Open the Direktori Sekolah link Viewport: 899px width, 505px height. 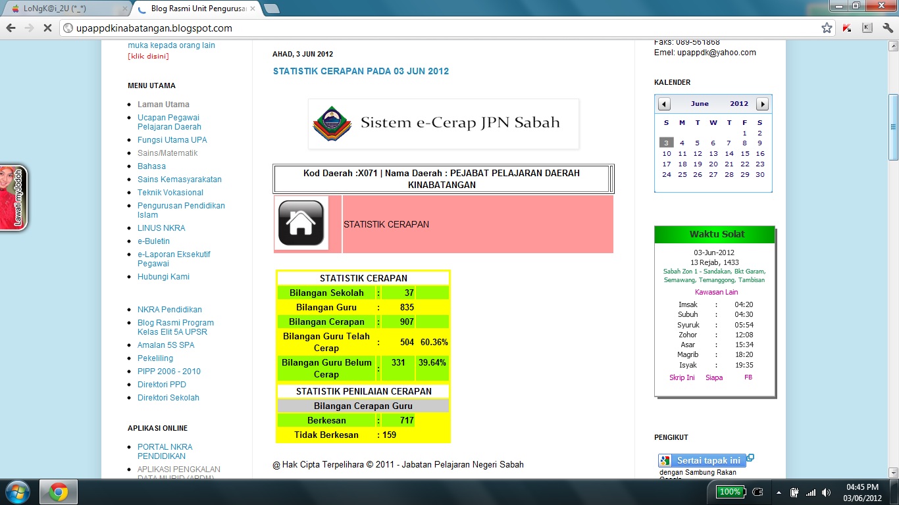(168, 397)
